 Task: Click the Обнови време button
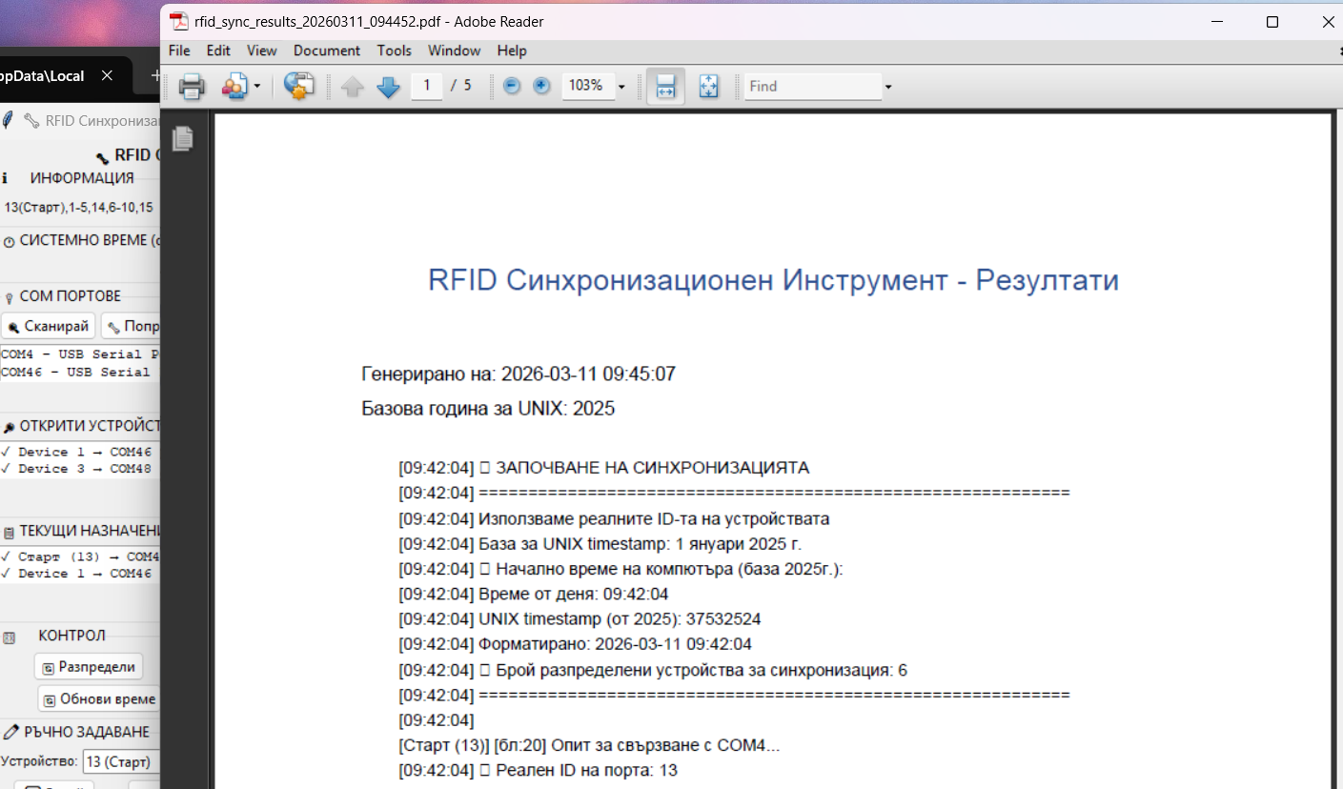(98, 698)
